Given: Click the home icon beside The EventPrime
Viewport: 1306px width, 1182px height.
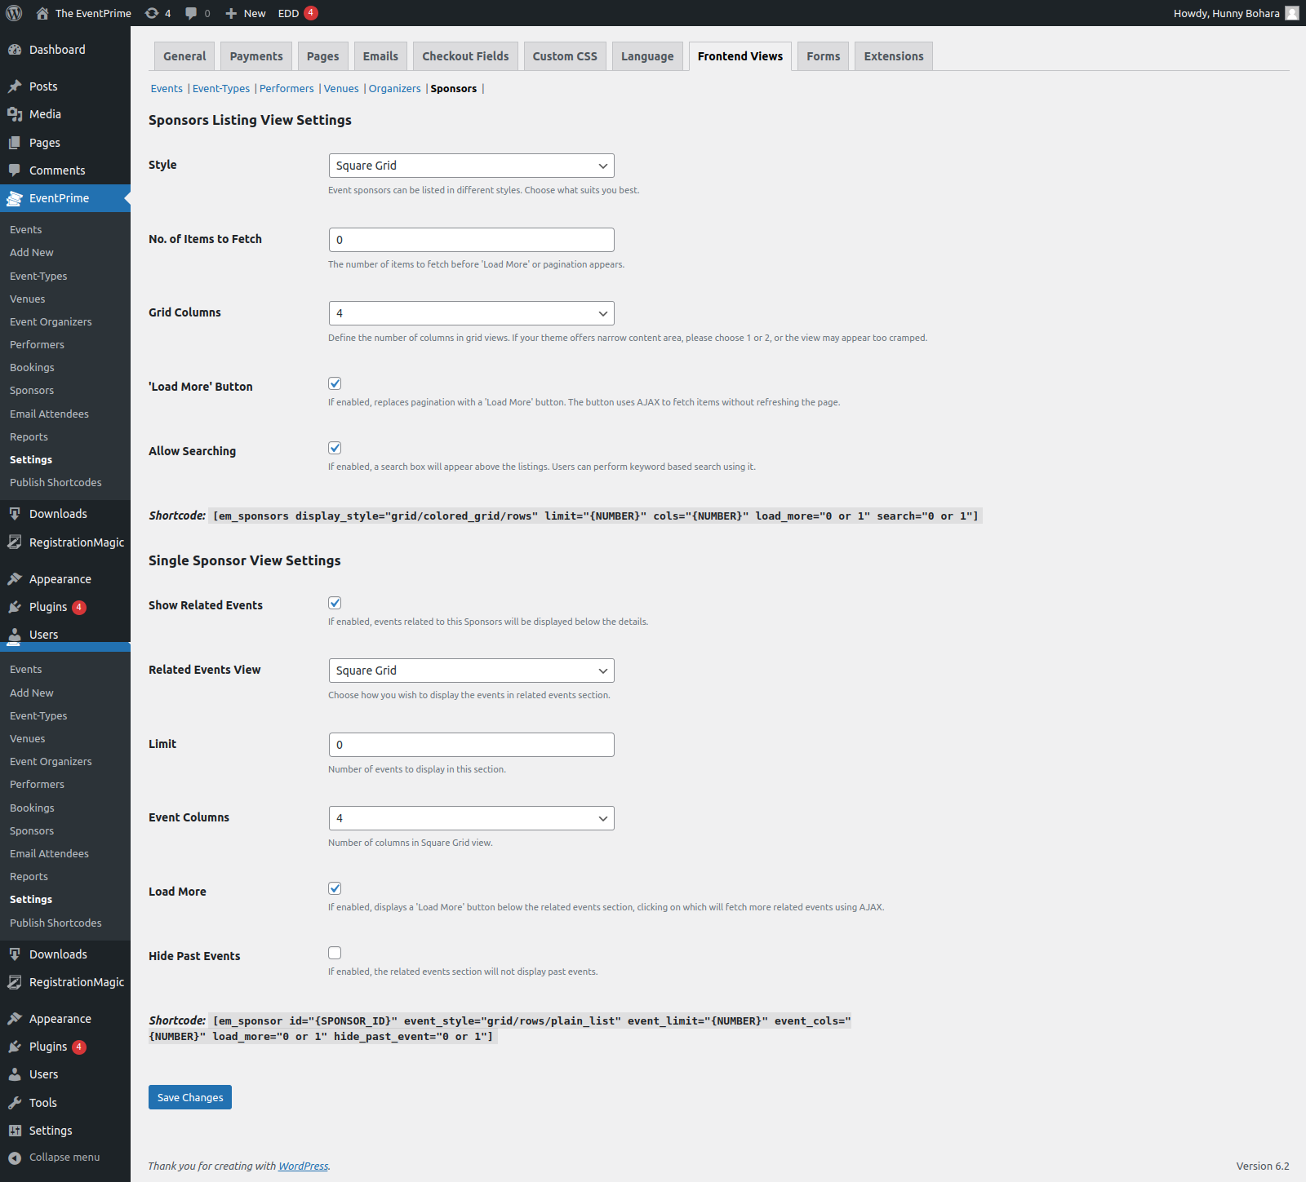Looking at the screenshot, I should [42, 13].
